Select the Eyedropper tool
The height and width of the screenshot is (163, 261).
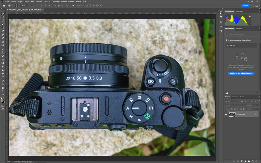click(x=3, y=31)
